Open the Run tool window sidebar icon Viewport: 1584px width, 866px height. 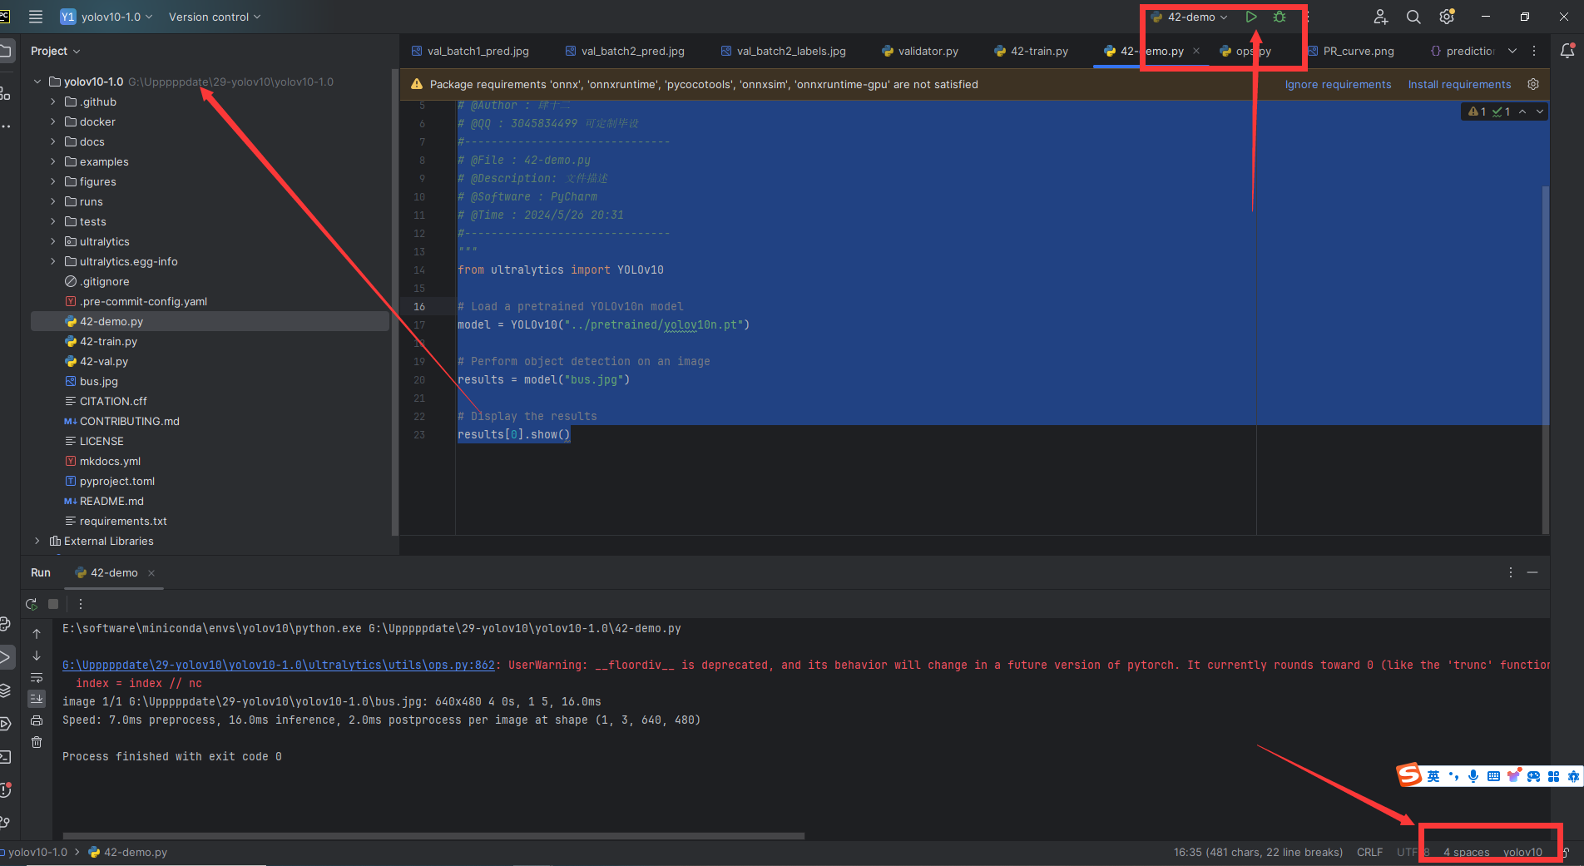pyautogui.click(x=6, y=657)
